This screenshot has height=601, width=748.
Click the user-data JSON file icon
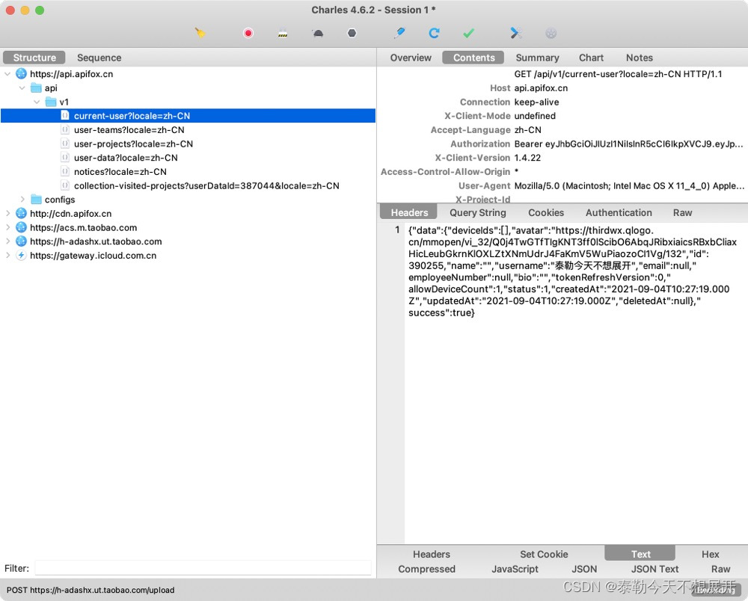tap(65, 158)
